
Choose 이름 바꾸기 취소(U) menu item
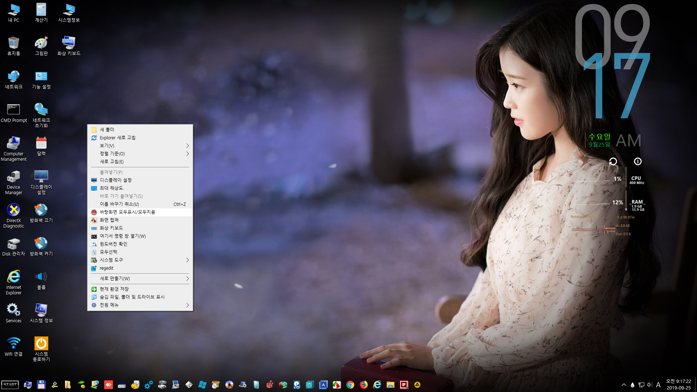[x=140, y=204]
